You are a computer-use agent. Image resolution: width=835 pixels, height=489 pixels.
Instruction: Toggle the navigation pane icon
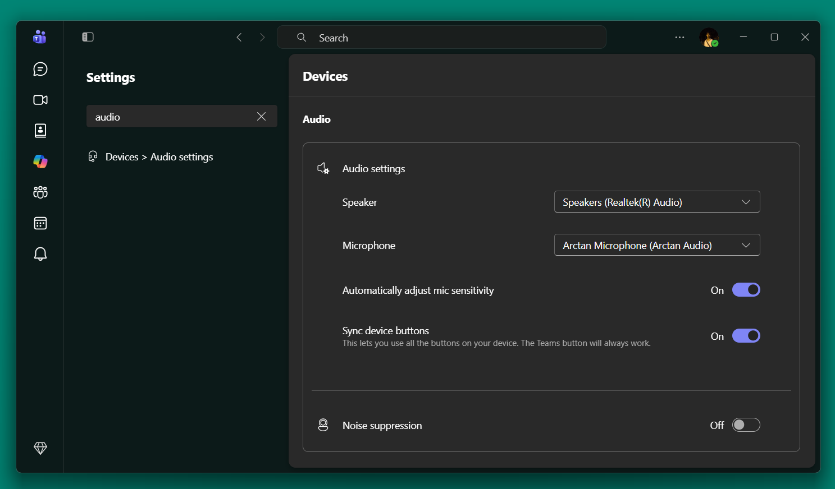click(88, 37)
